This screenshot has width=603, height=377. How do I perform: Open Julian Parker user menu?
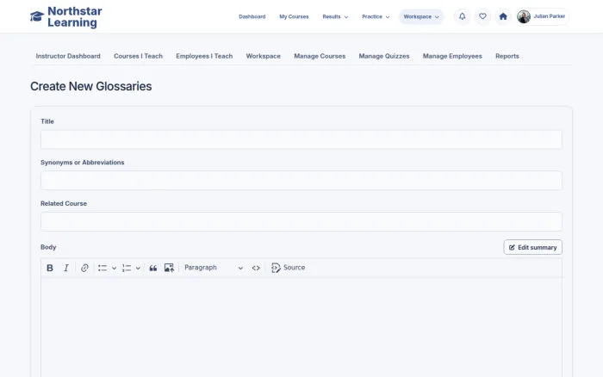(542, 16)
